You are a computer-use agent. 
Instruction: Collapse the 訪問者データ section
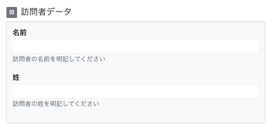pos(12,12)
